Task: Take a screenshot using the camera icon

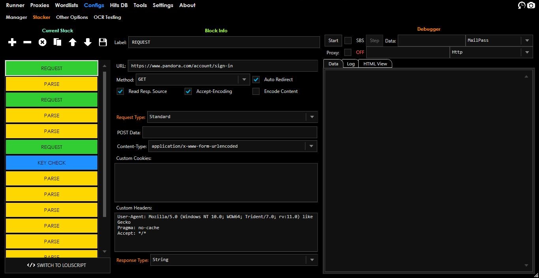Action: 531,6
